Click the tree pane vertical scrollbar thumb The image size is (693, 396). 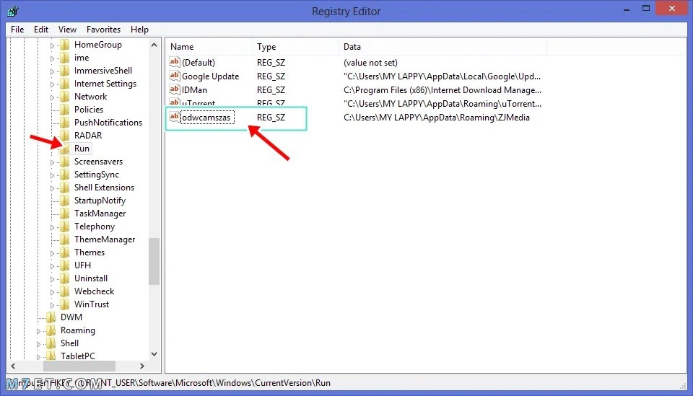point(154,262)
